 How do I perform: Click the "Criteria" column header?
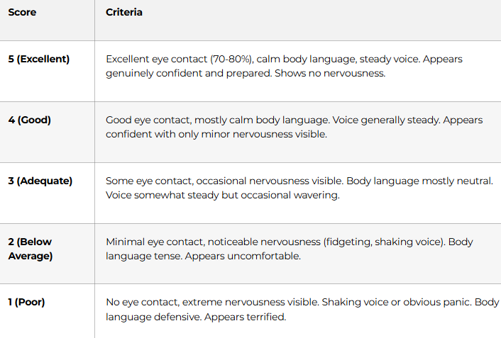124,12
